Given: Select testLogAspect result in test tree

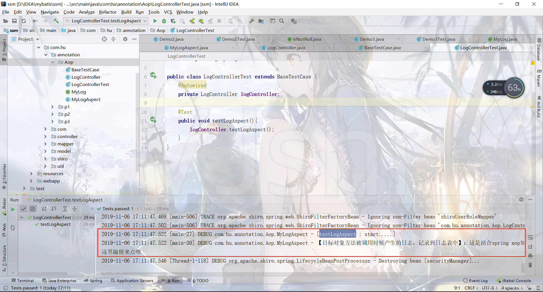Looking at the screenshot, I should [x=55, y=224].
